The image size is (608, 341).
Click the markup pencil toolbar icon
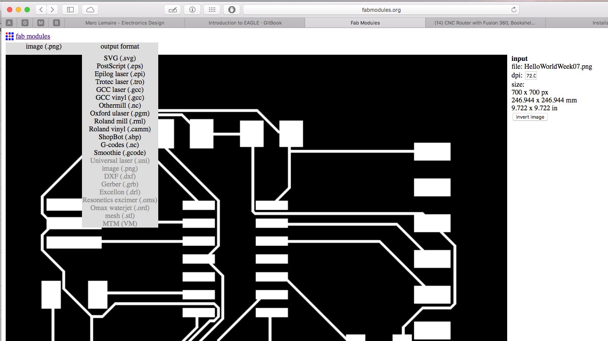tap(173, 9)
